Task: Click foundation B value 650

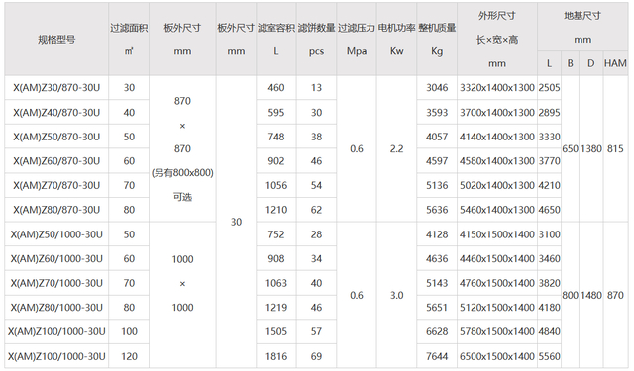Action: click(x=571, y=149)
